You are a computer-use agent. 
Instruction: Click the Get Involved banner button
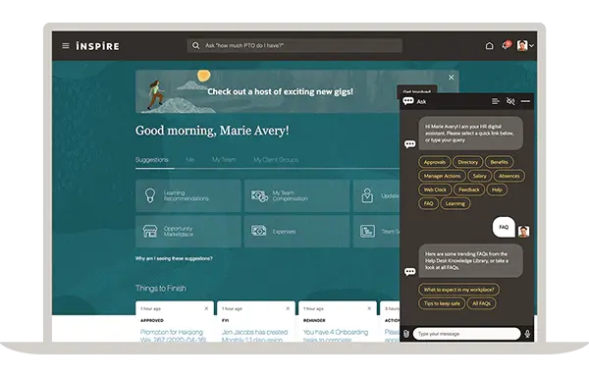pos(416,89)
